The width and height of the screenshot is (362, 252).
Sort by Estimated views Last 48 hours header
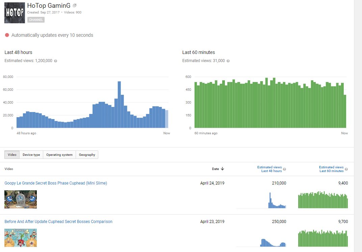(269, 169)
